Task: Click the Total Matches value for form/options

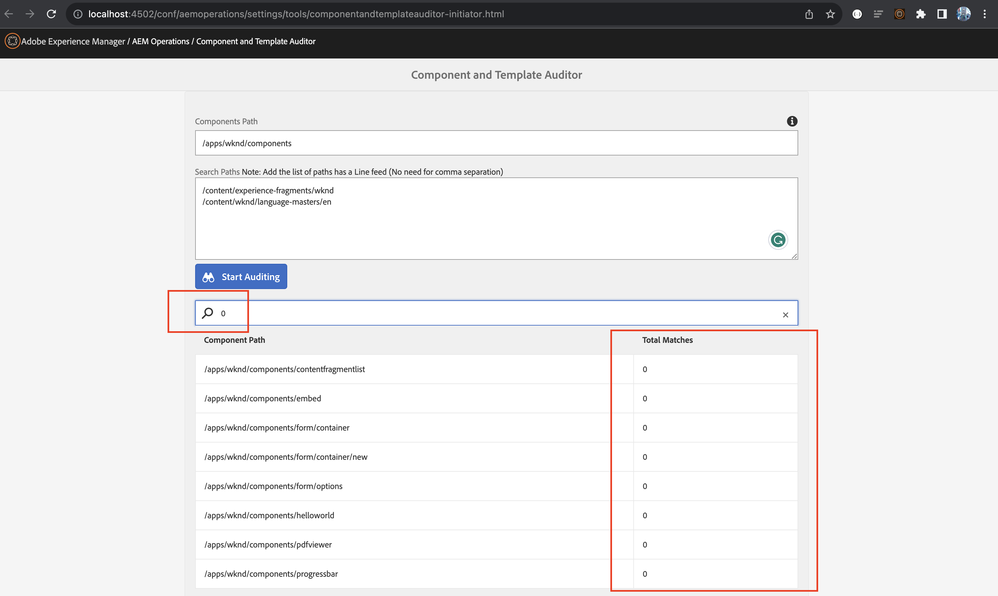Action: (x=645, y=486)
